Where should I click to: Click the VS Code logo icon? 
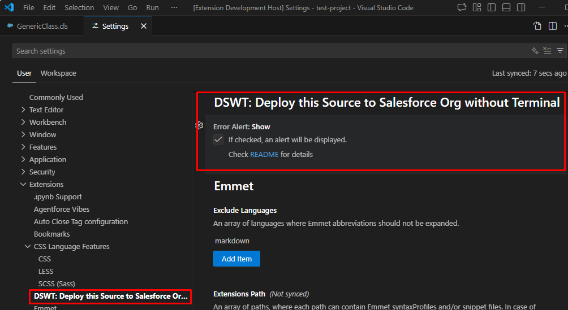(9, 7)
